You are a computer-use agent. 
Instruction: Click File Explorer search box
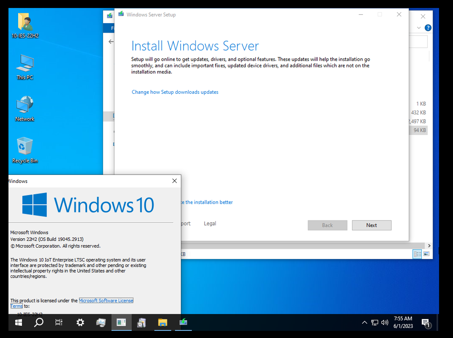pos(418,41)
